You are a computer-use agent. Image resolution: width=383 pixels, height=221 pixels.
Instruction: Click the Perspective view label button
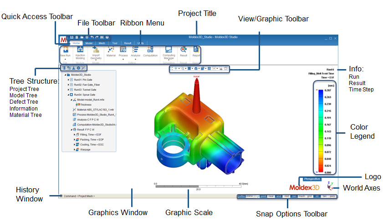312,179
